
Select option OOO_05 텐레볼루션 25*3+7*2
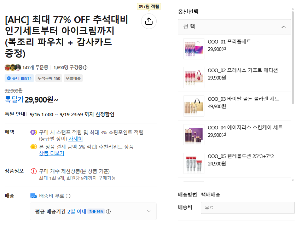point(234,163)
